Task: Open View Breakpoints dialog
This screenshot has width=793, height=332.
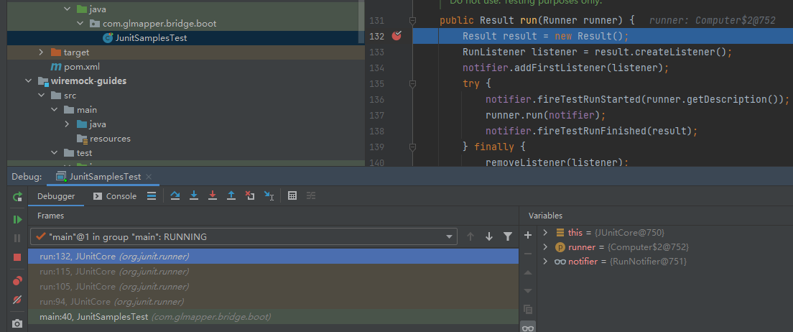Action: tap(18, 281)
